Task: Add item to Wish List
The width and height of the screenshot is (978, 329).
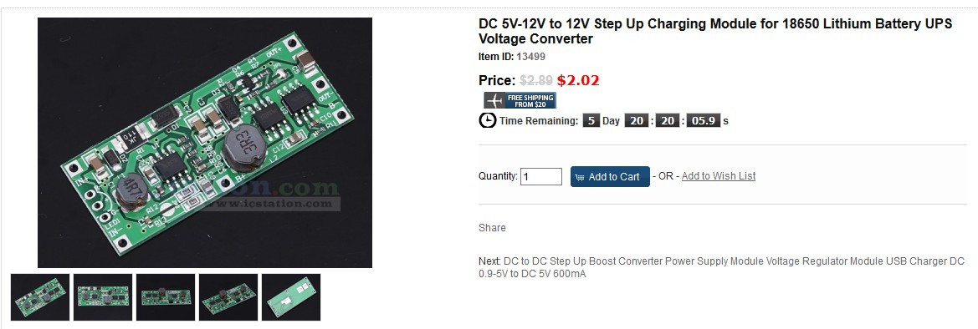Action: tap(719, 176)
